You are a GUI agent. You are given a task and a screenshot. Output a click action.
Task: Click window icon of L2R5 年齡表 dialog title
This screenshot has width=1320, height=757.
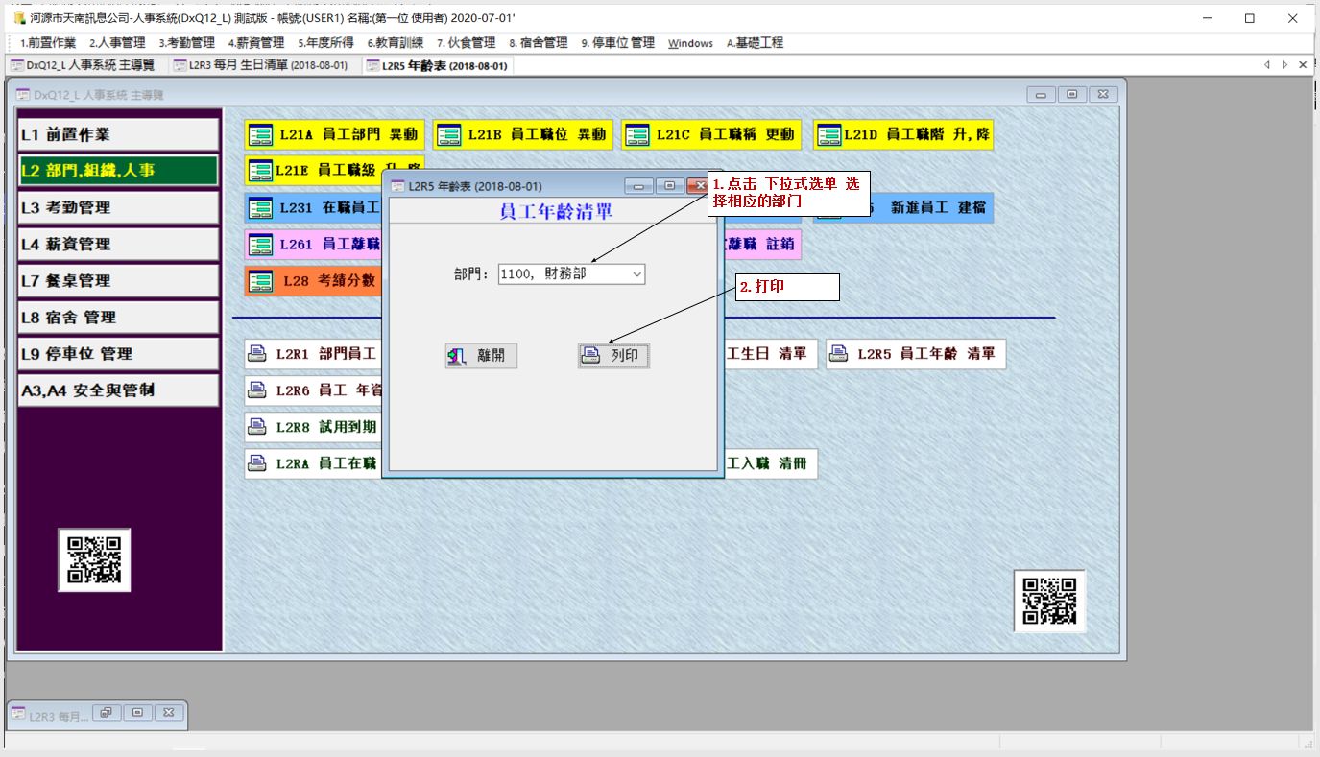(x=397, y=186)
